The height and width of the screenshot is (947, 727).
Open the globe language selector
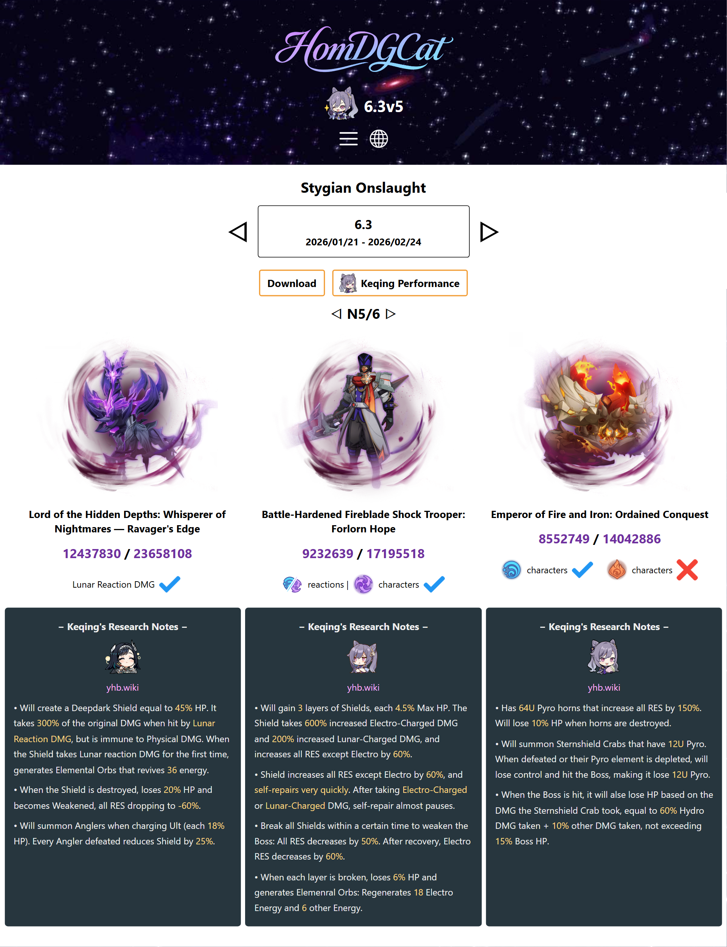pyautogui.click(x=379, y=139)
